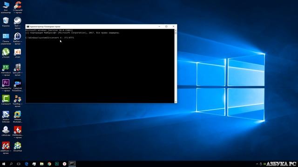Select the TrashReg shortcut icon
The image size is (298, 167).
pos(18,101)
